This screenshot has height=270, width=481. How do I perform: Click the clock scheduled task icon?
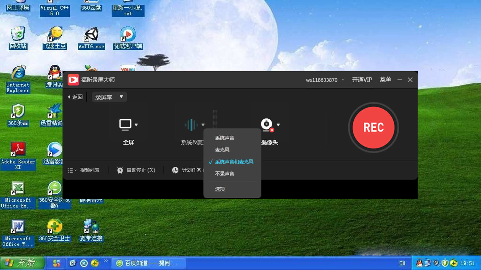[175, 170]
